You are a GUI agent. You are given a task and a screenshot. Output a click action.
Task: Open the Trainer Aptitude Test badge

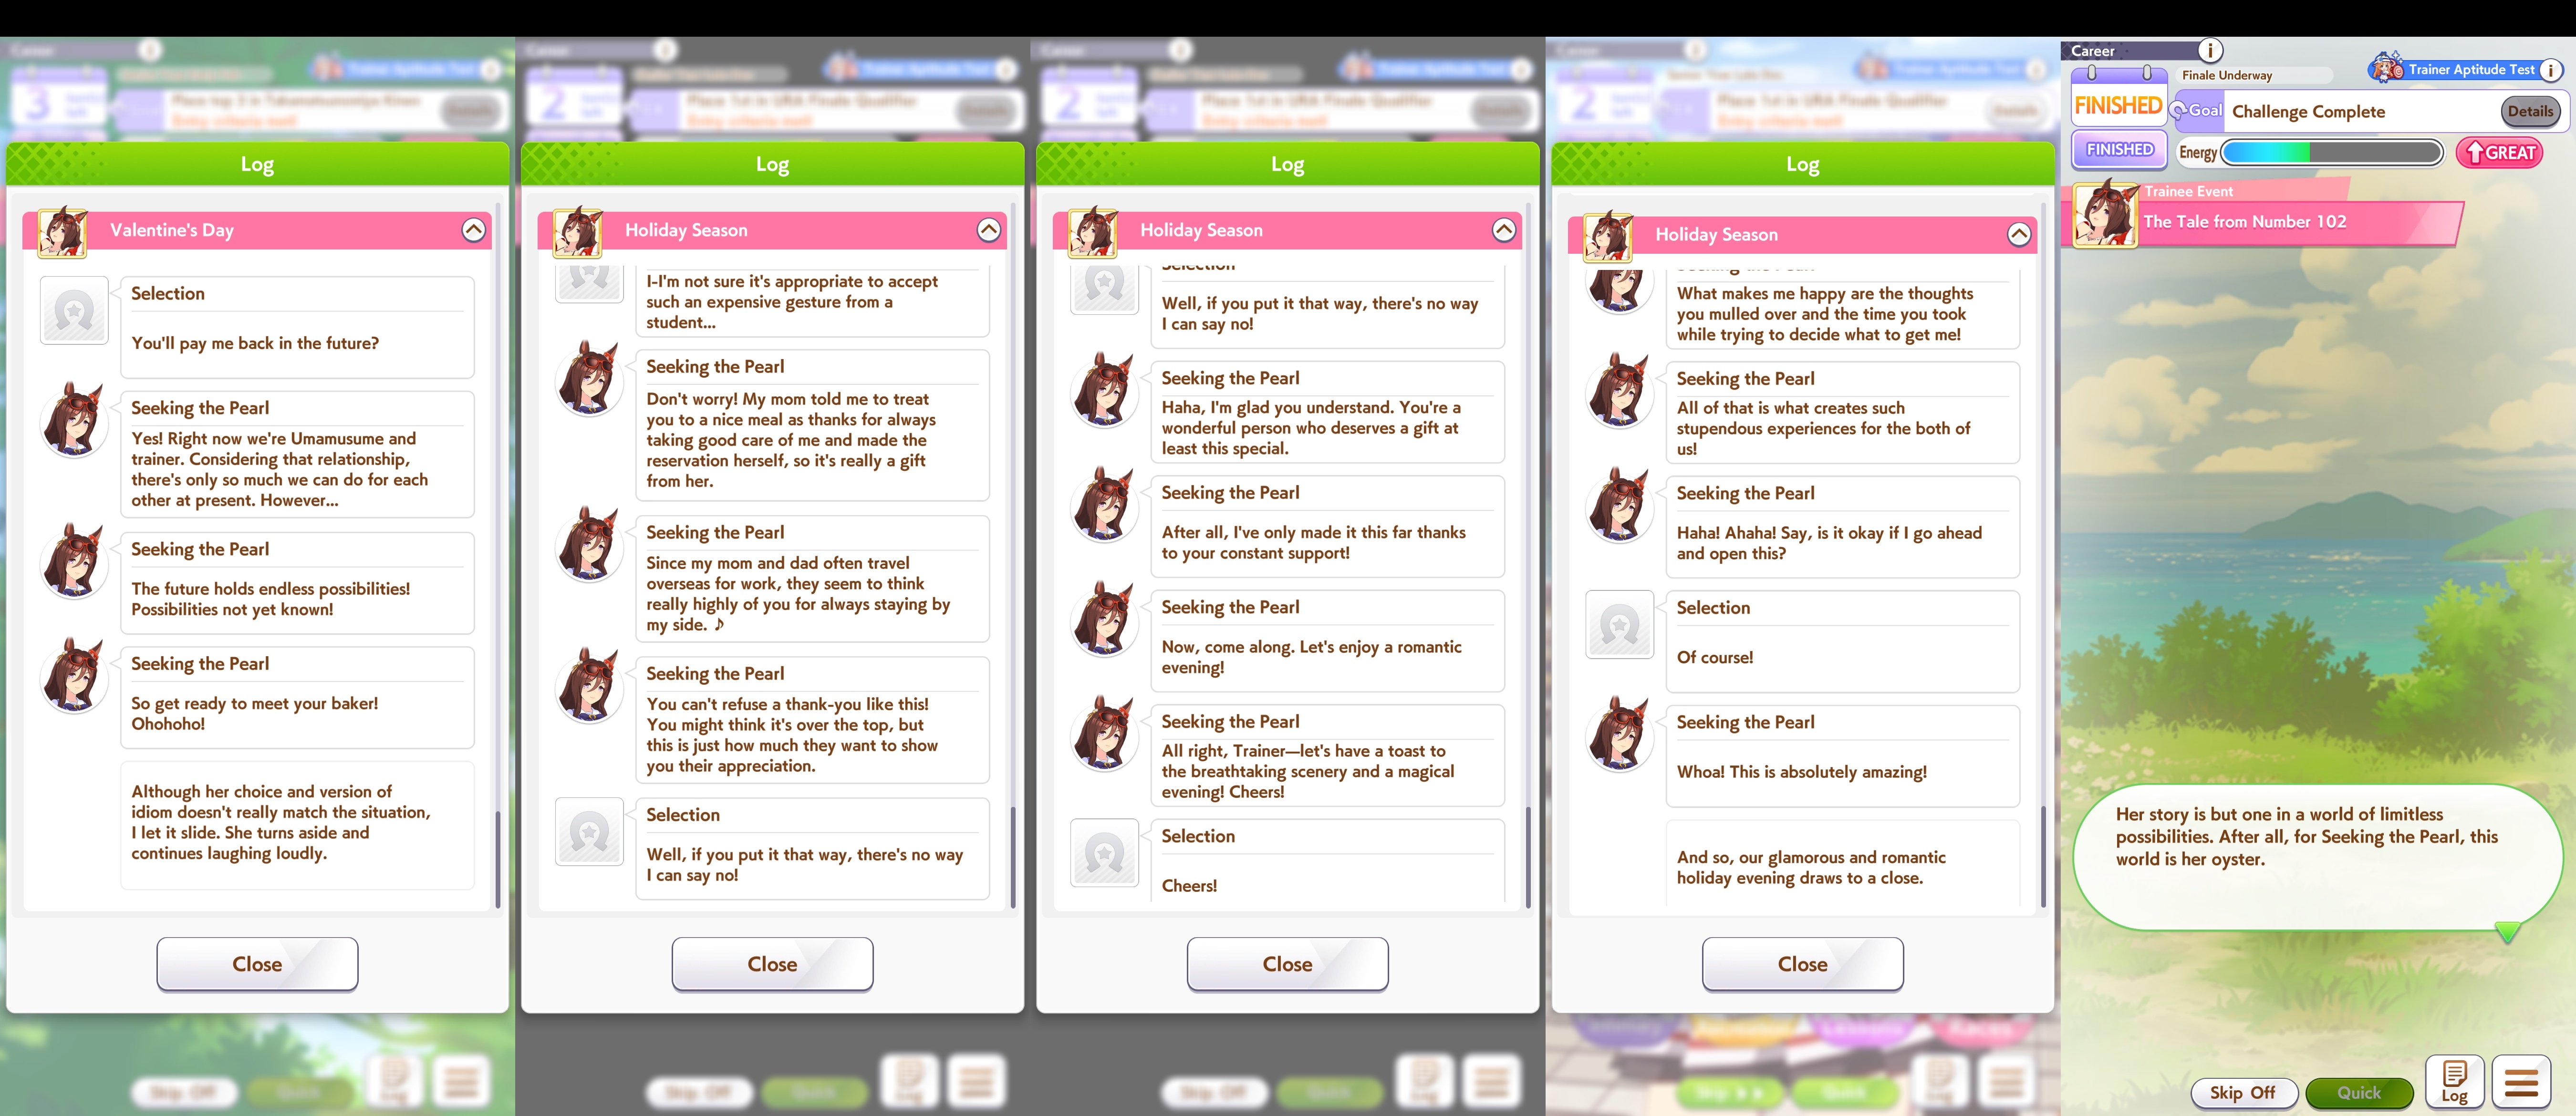coord(2454,69)
